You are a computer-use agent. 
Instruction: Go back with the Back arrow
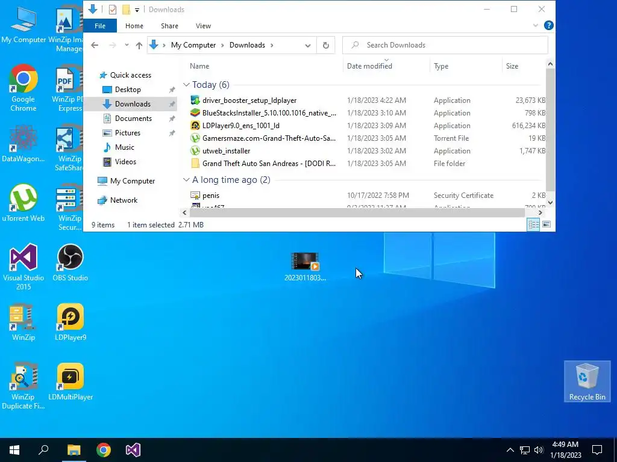(x=95, y=45)
